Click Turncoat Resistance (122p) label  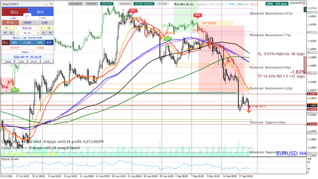[271, 89]
